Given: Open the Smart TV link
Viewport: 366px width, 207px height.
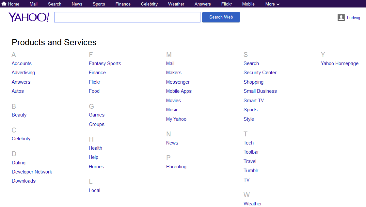Looking at the screenshot, I should [x=254, y=101].
